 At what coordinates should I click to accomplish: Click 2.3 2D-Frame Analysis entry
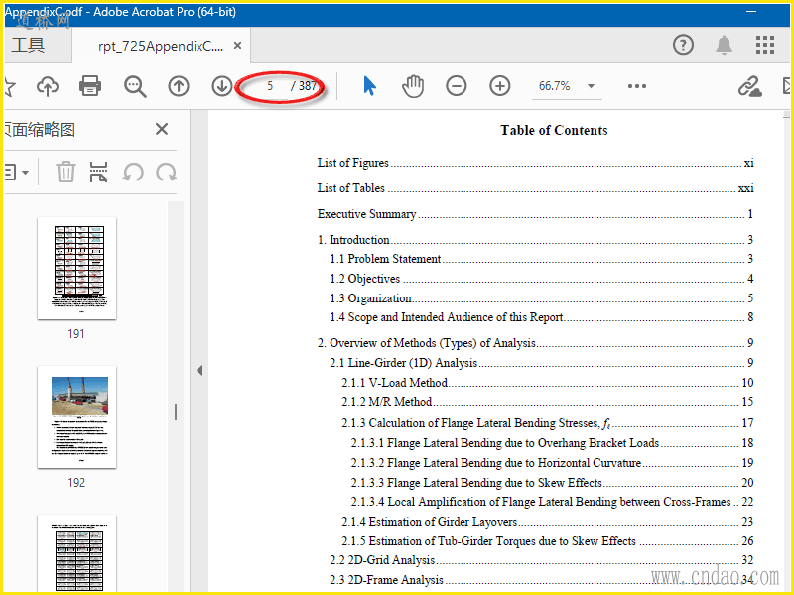(541, 580)
